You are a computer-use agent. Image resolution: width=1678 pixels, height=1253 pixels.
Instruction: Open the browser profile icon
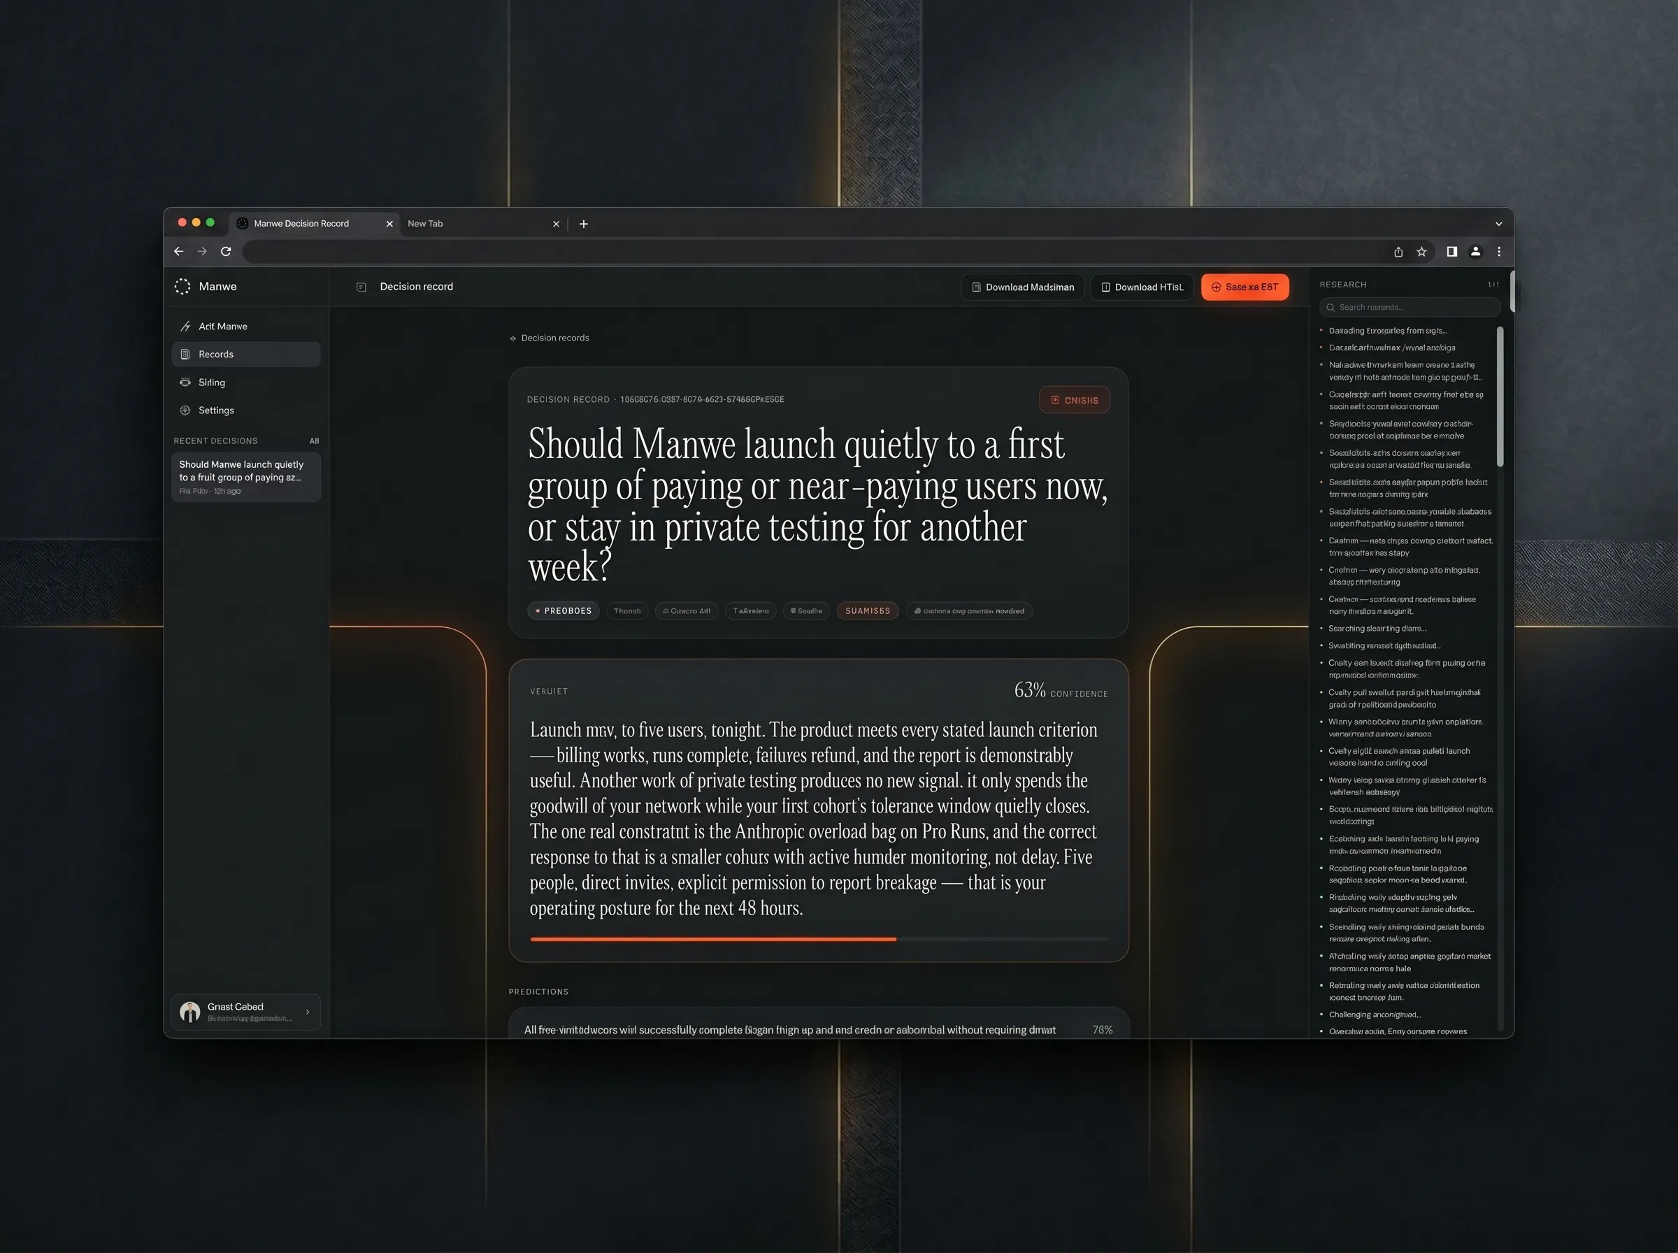coord(1475,252)
